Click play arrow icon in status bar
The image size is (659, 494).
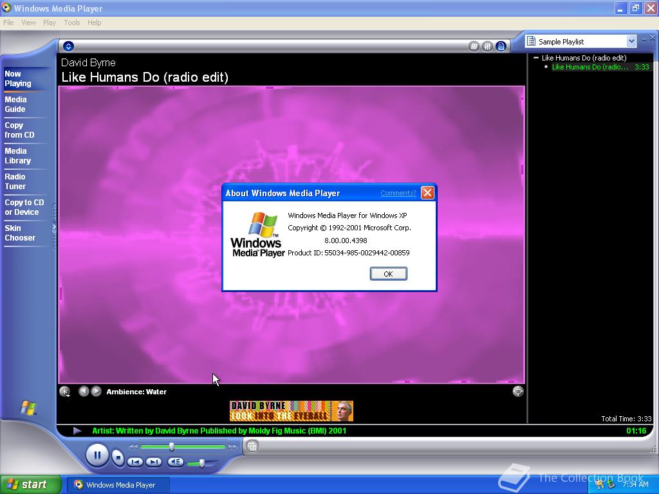77,430
